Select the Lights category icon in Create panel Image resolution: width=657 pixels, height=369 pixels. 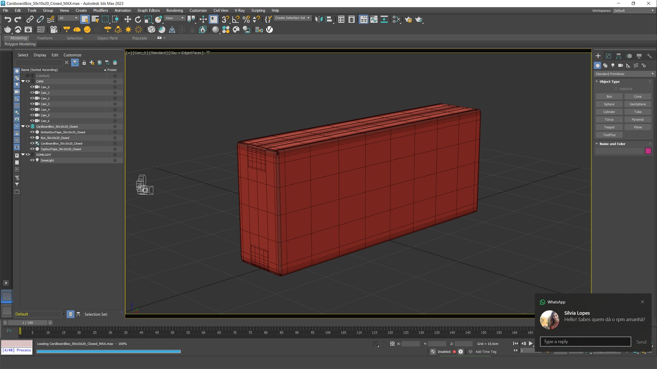tap(613, 65)
